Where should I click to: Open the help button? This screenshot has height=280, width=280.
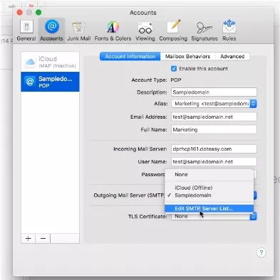[261, 252]
